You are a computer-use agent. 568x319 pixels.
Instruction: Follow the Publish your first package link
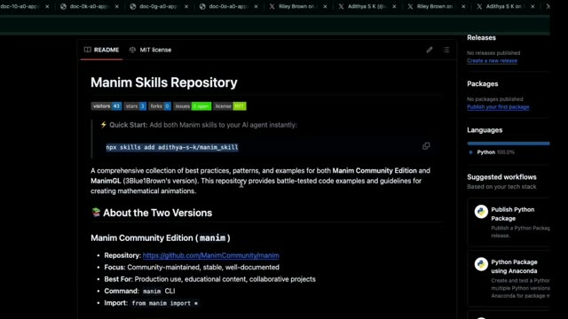click(x=498, y=107)
